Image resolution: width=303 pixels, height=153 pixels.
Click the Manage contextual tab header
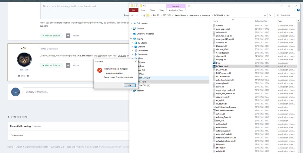pos(176,6)
